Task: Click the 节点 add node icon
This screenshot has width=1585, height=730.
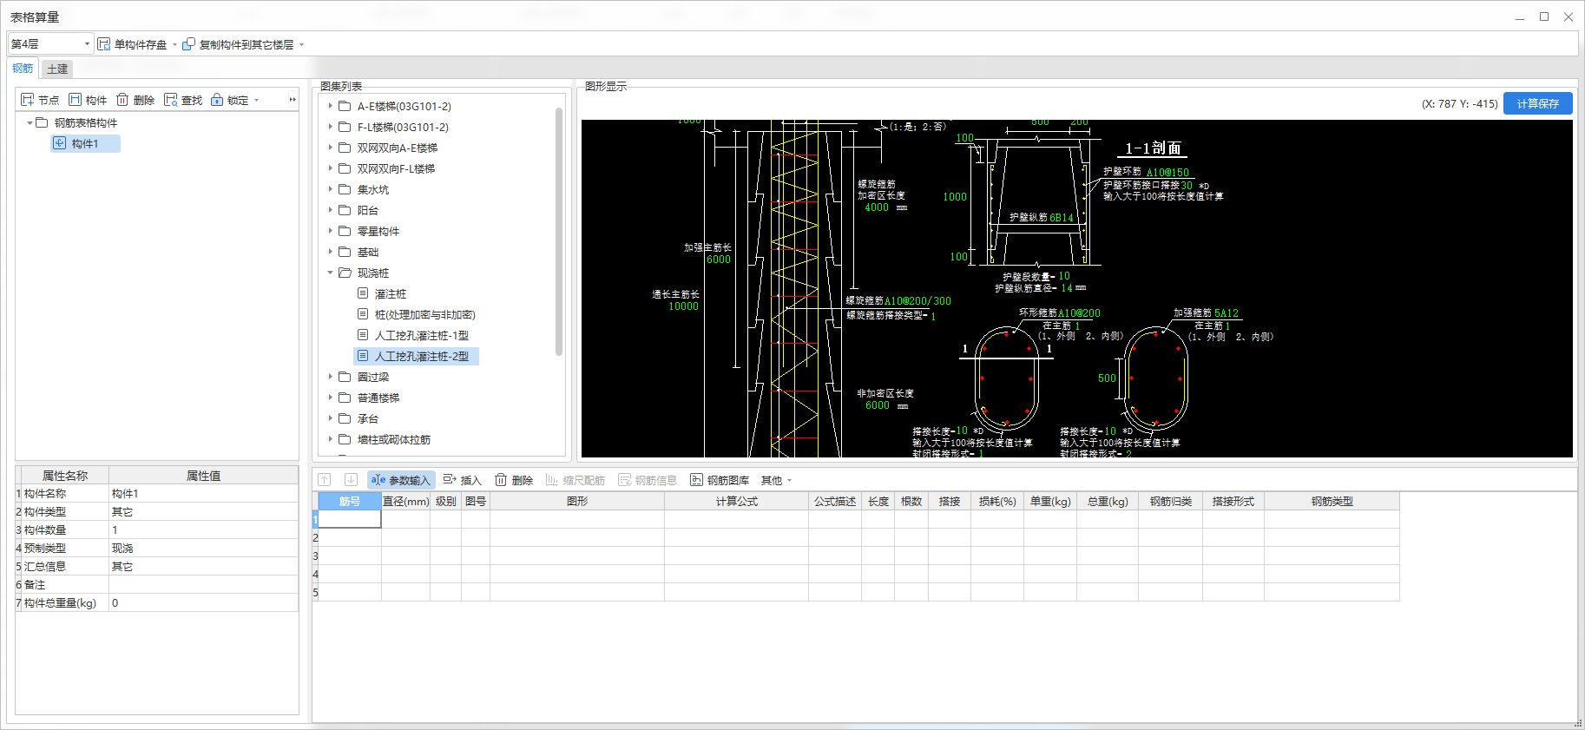Action: pos(28,100)
